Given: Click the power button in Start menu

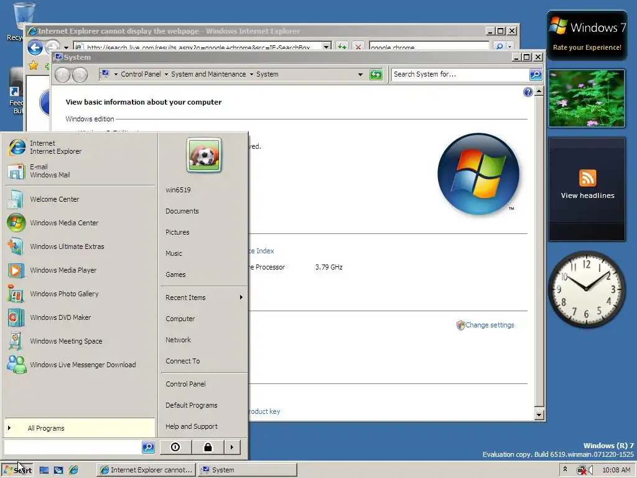Looking at the screenshot, I should point(175,447).
